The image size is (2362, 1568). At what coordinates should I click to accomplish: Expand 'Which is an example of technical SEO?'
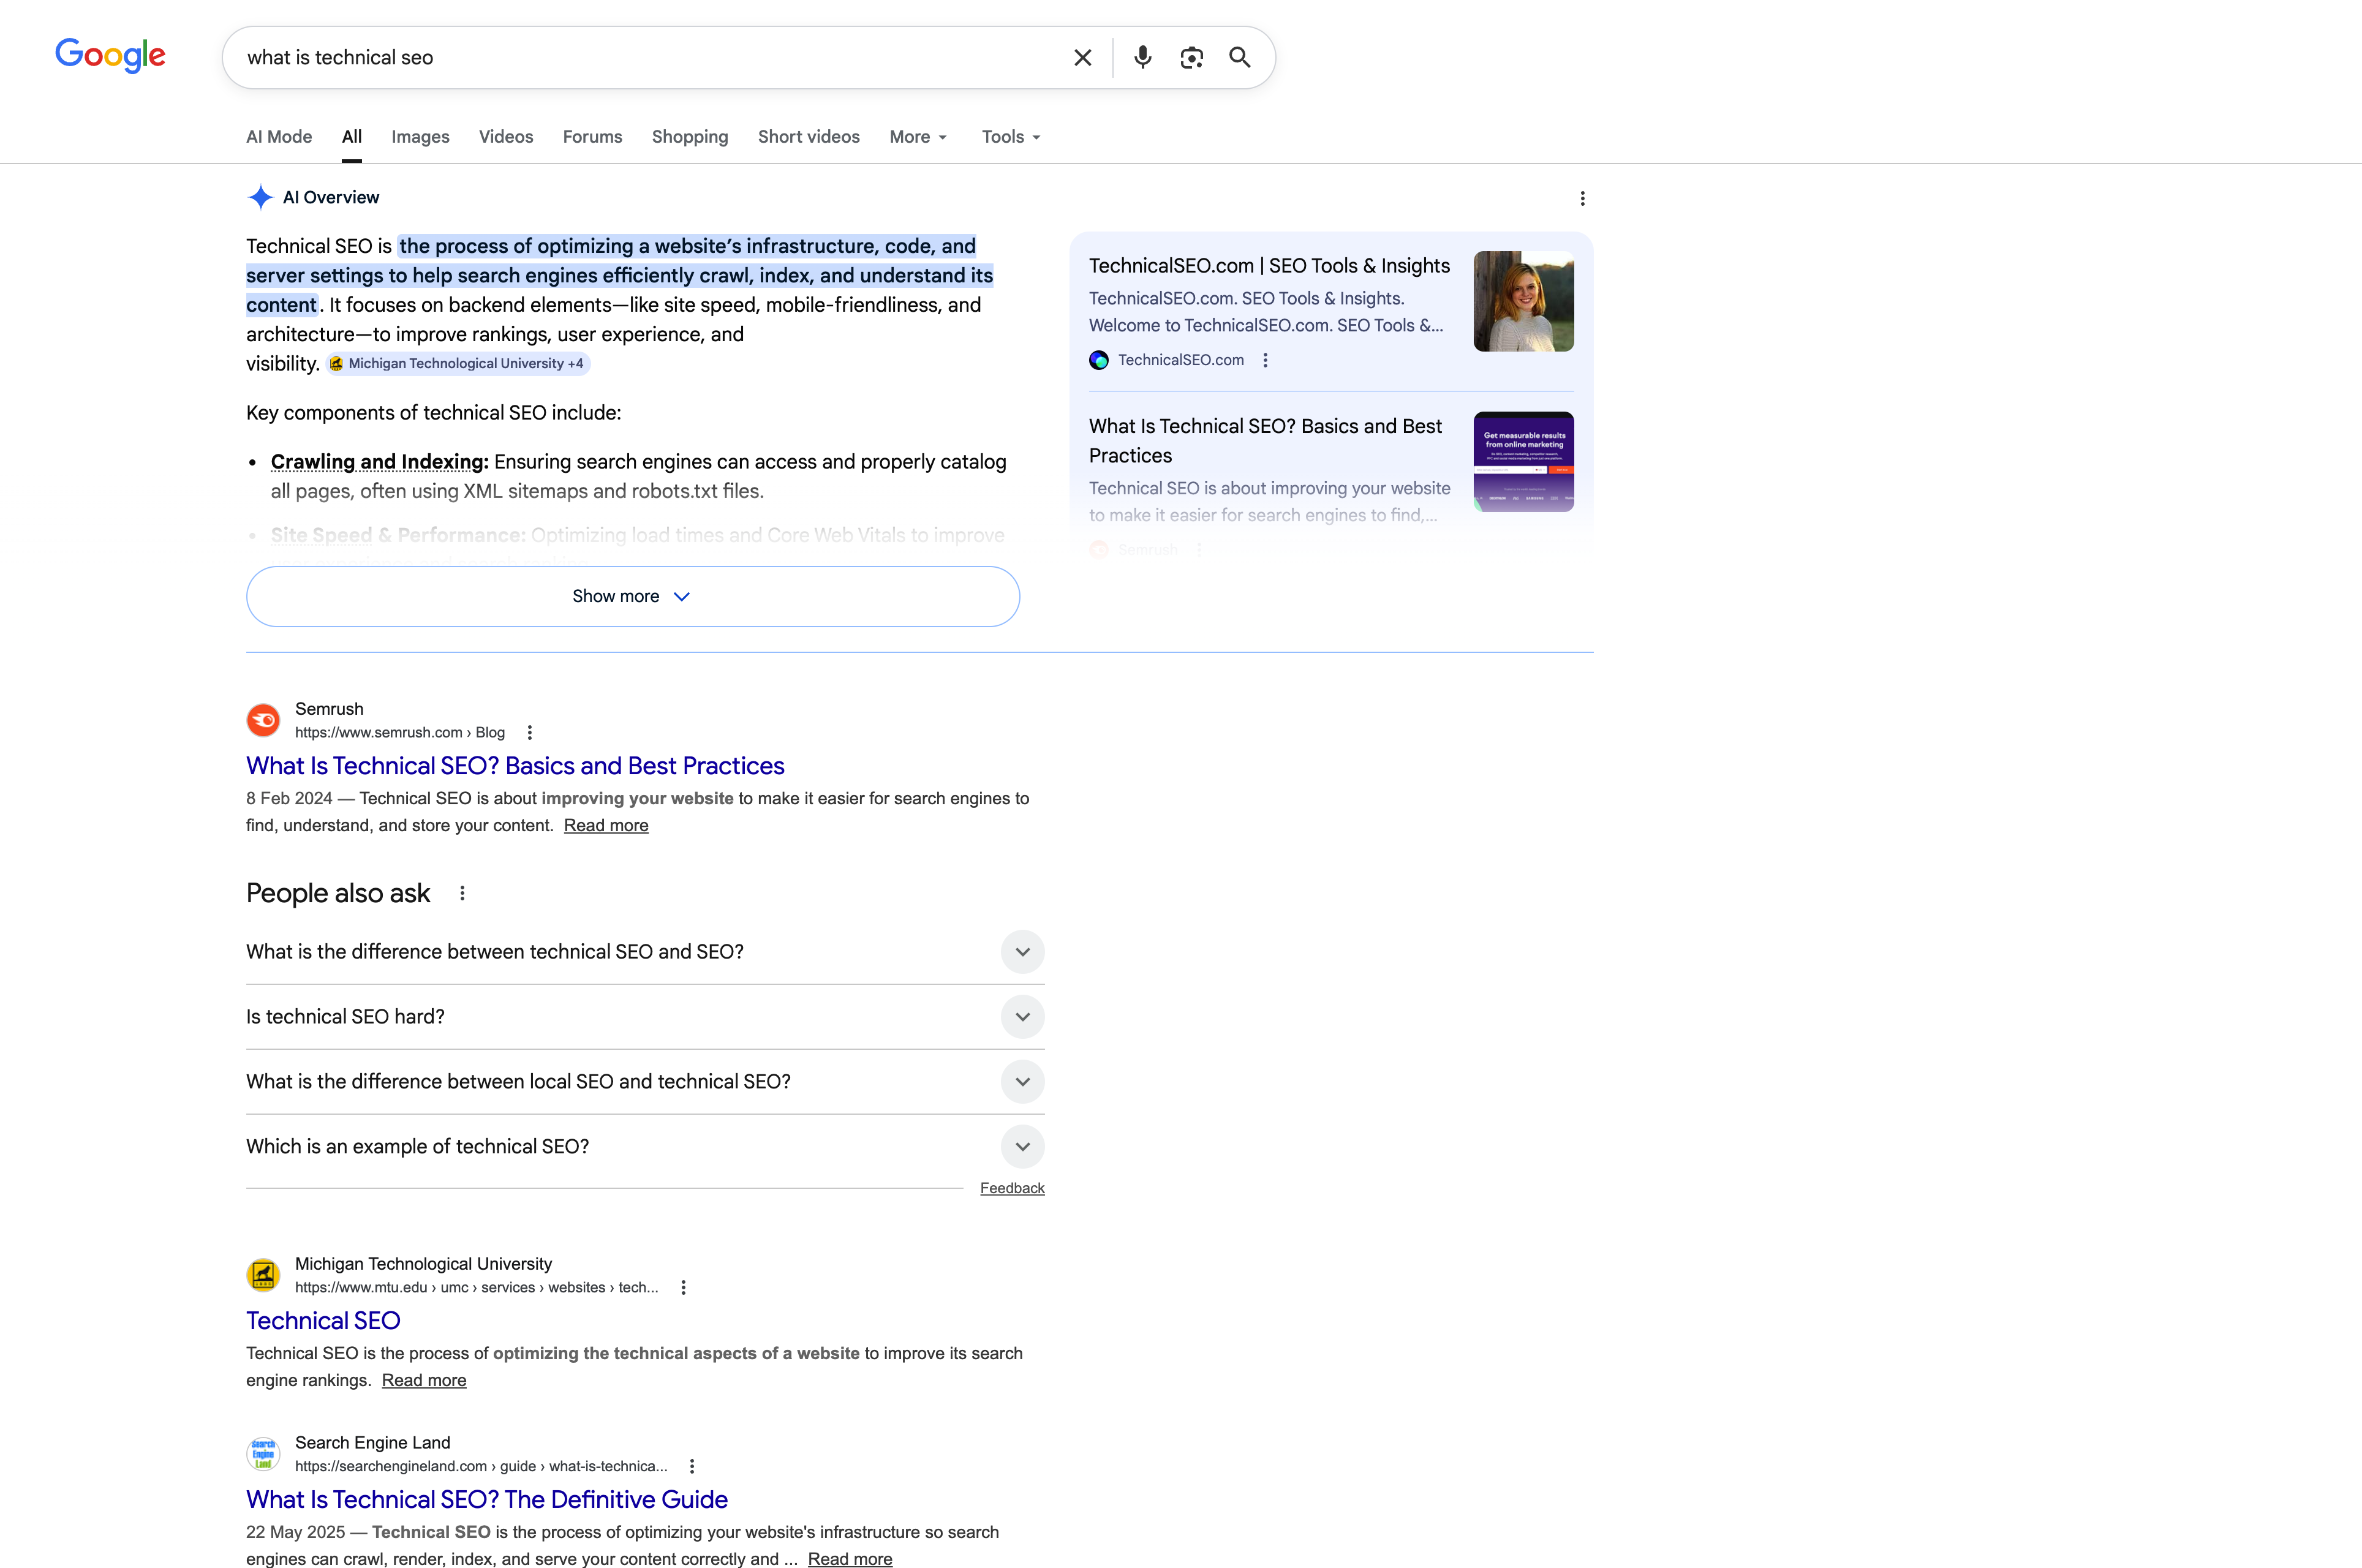(x=1022, y=1146)
